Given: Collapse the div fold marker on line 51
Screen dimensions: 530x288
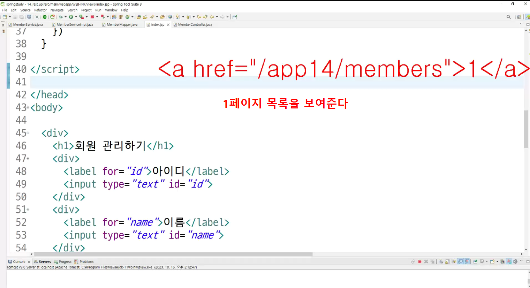Looking at the screenshot, I should [28, 210].
